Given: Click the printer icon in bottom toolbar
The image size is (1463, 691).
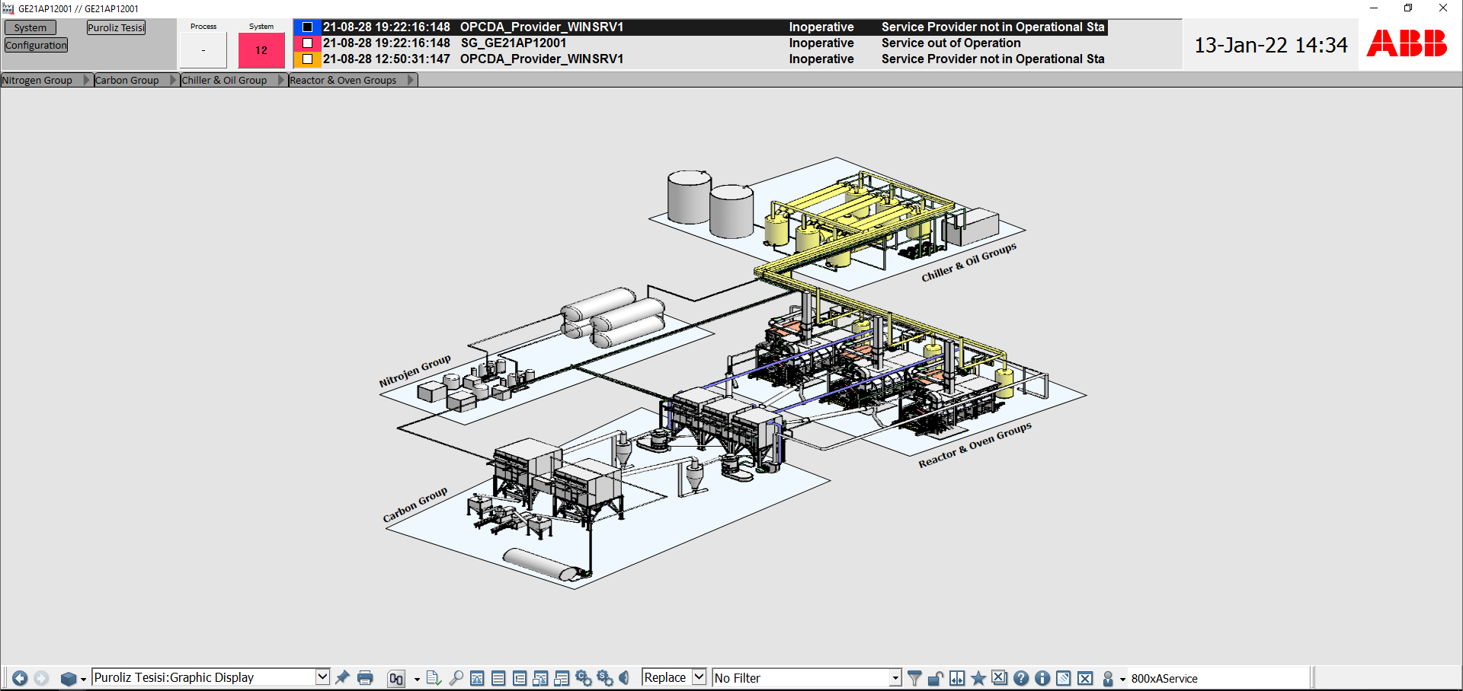Looking at the screenshot, I should click(365, 678).
